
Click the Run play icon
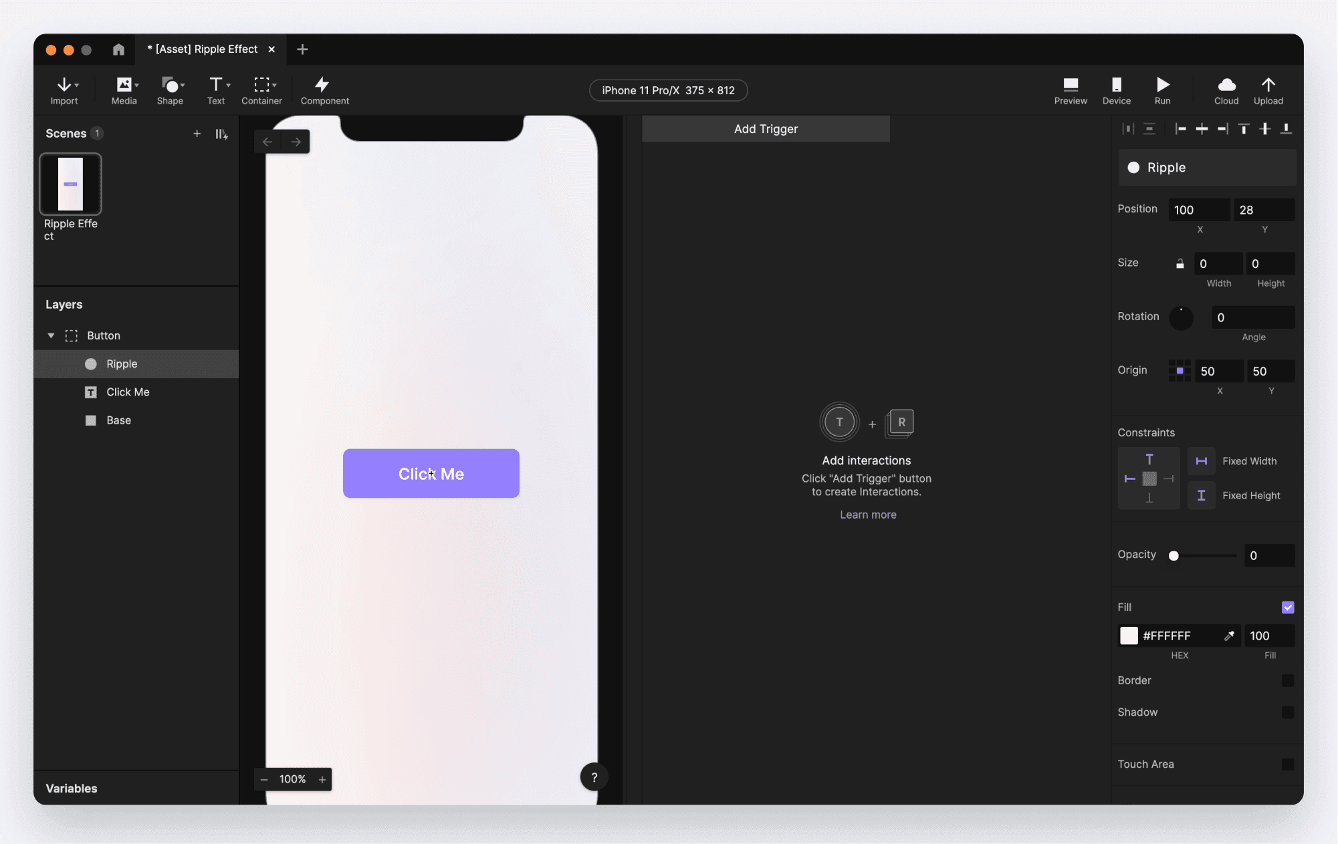pyautogui.click(x=1162, y=85)
